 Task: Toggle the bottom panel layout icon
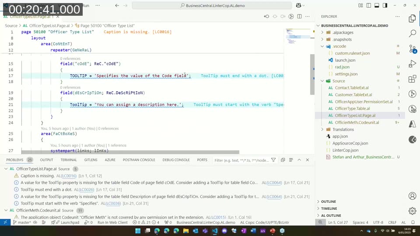[377, 5]
